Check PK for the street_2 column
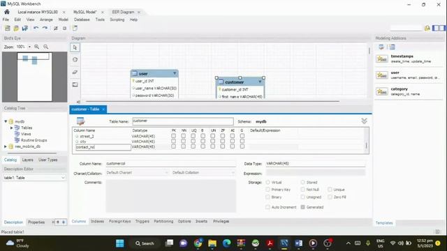The height and width of the screenshot is (251, 447). [x=173, y=136]
